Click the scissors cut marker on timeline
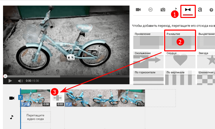 20,97
